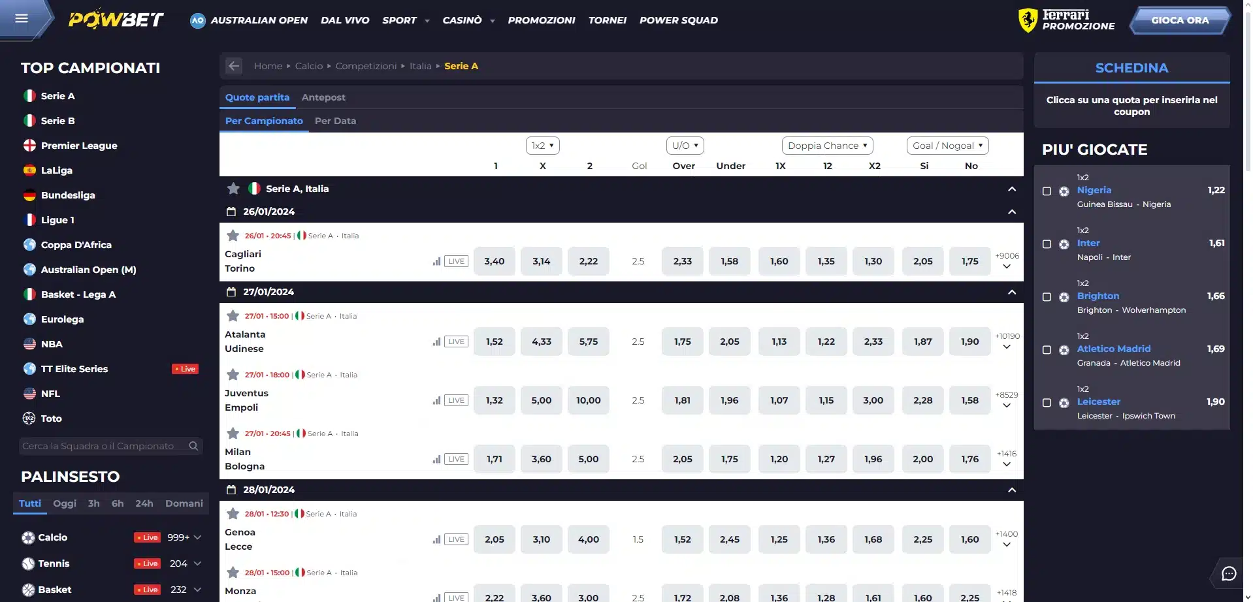Open the Goal / Nogoal dropdown
The image size is (1253, 602).
click(947, 146)
